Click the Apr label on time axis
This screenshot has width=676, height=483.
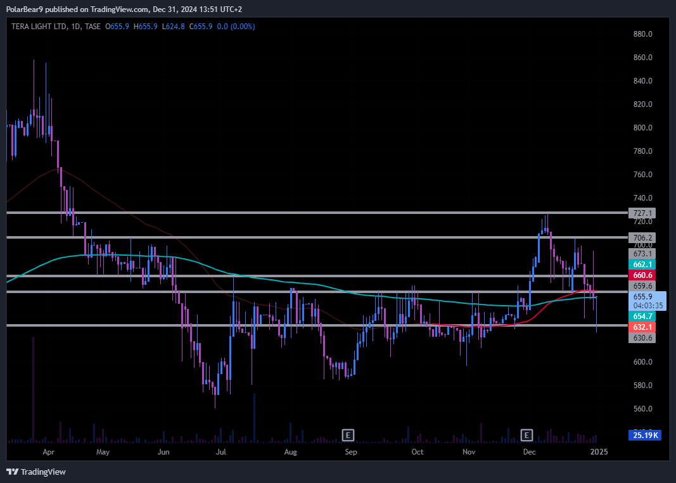coord(49,452)
